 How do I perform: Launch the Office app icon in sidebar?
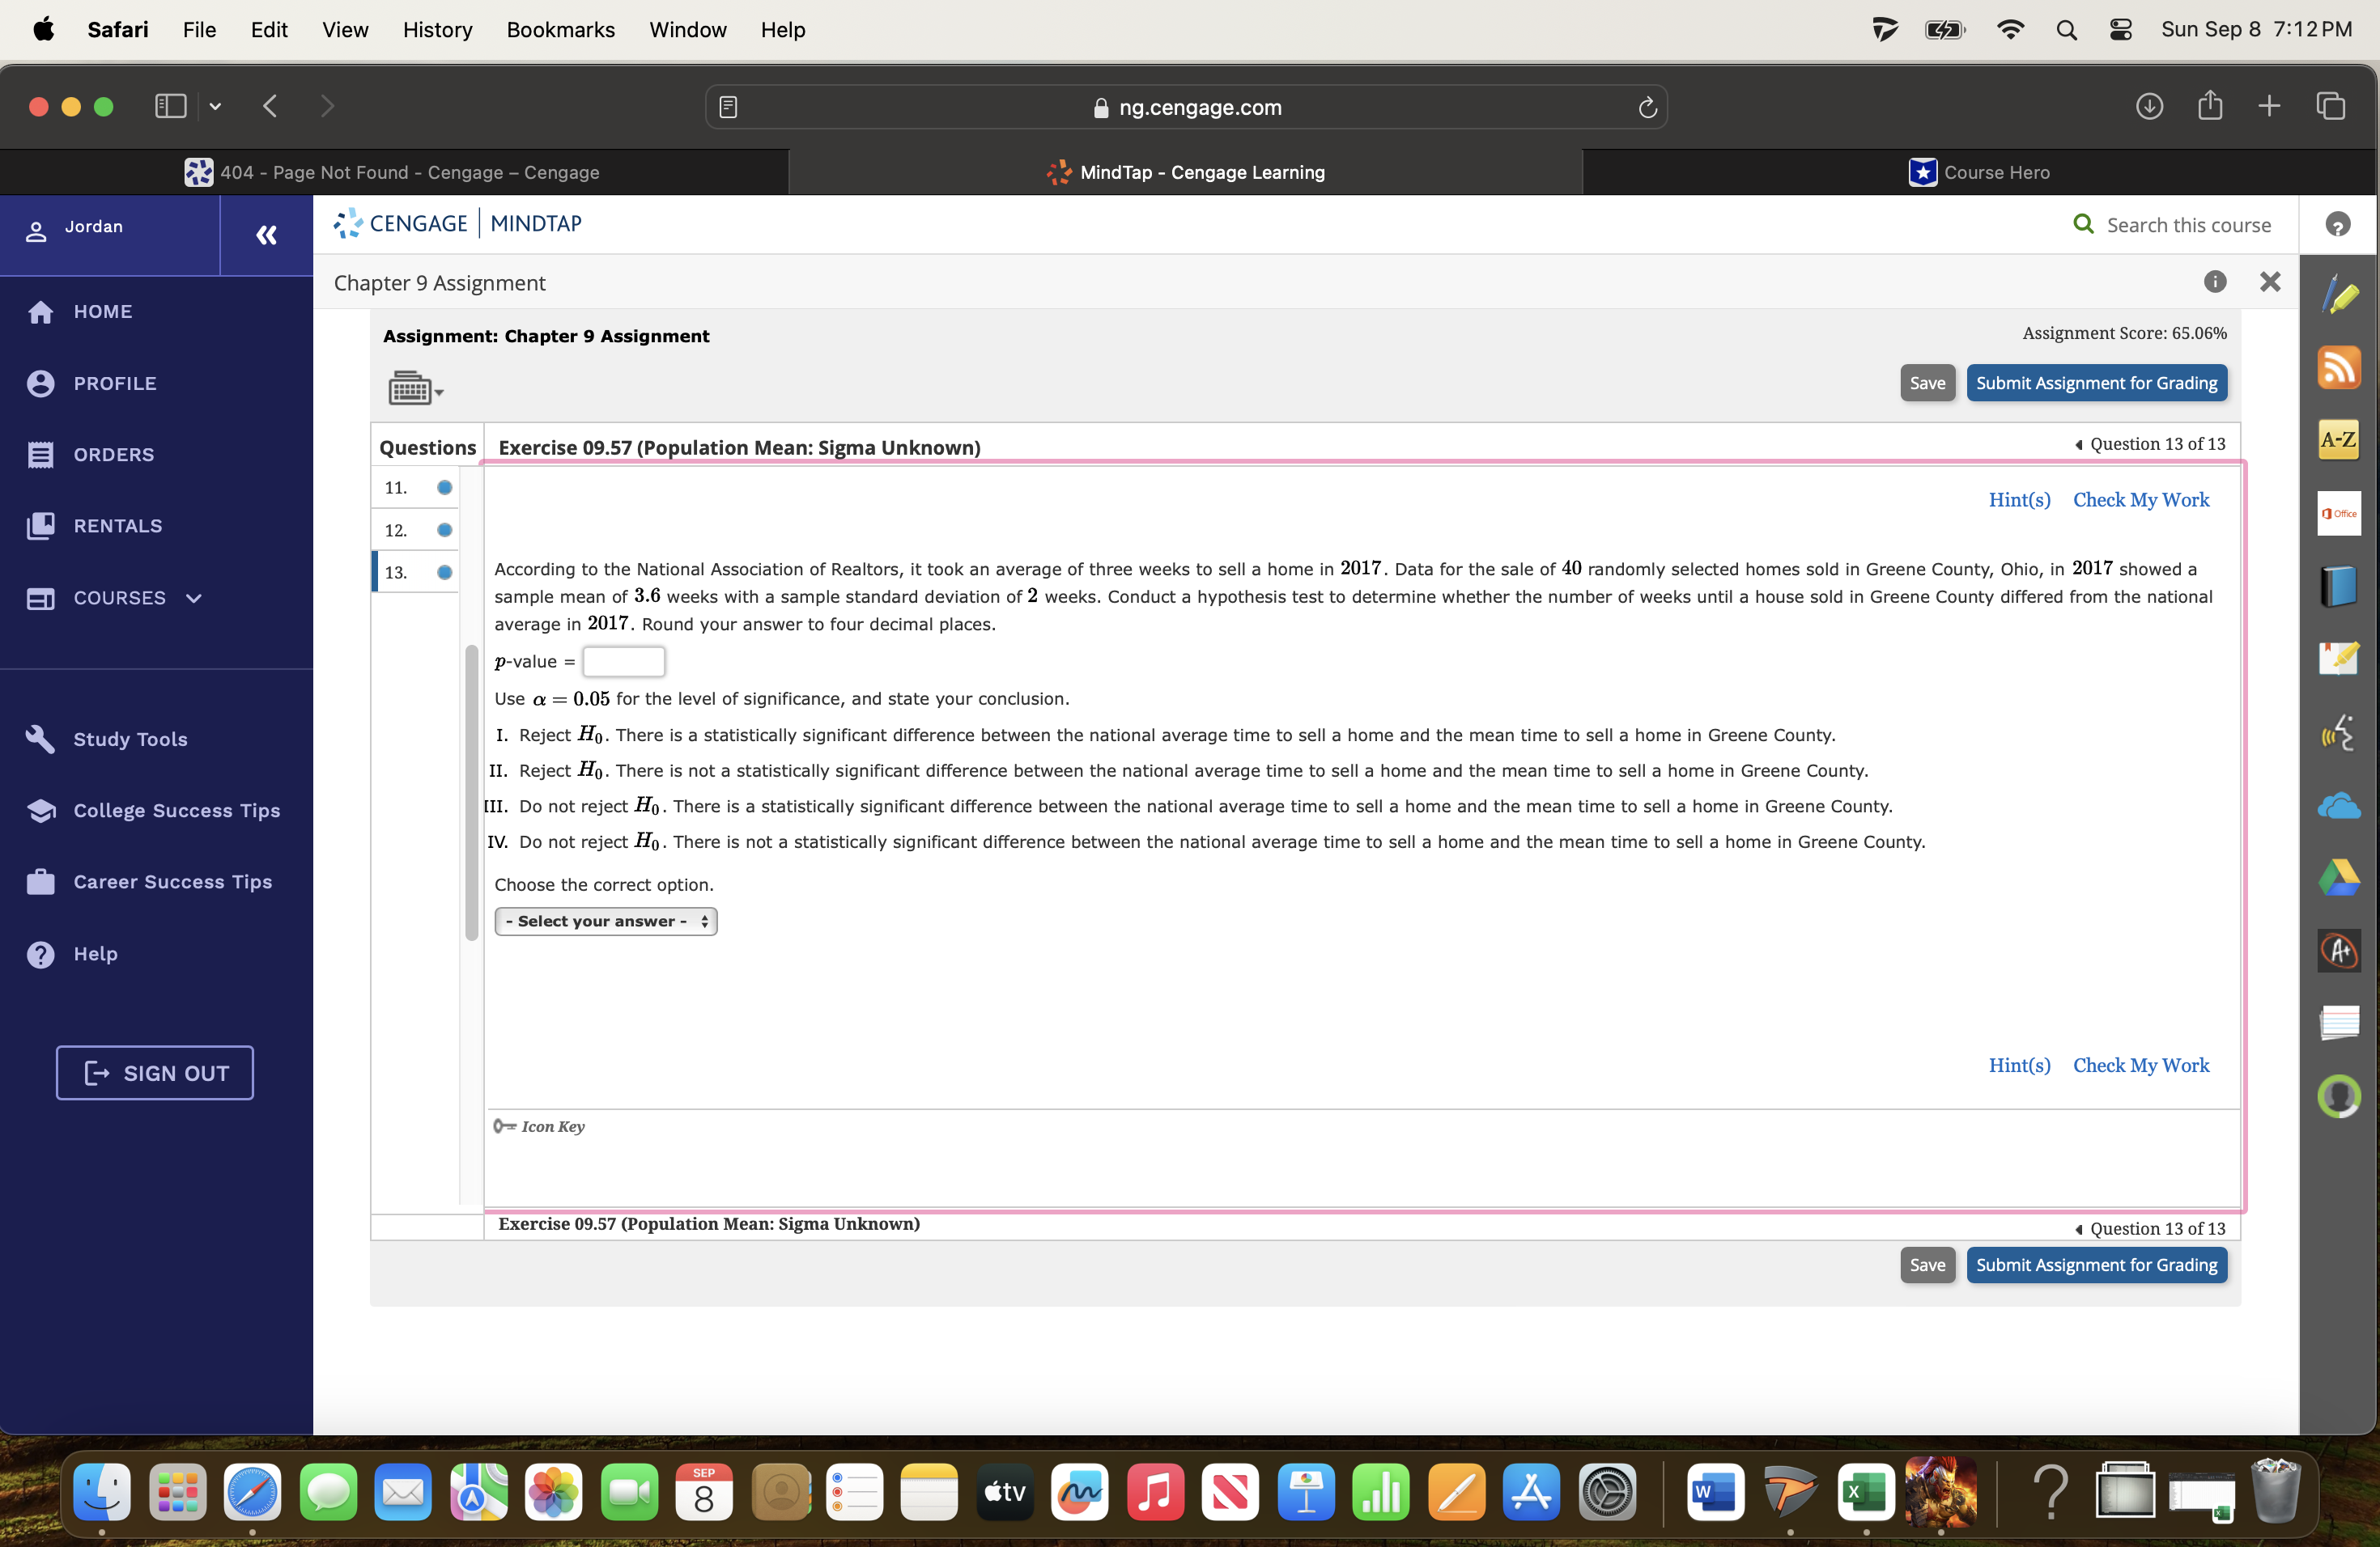click(2340, 514)
